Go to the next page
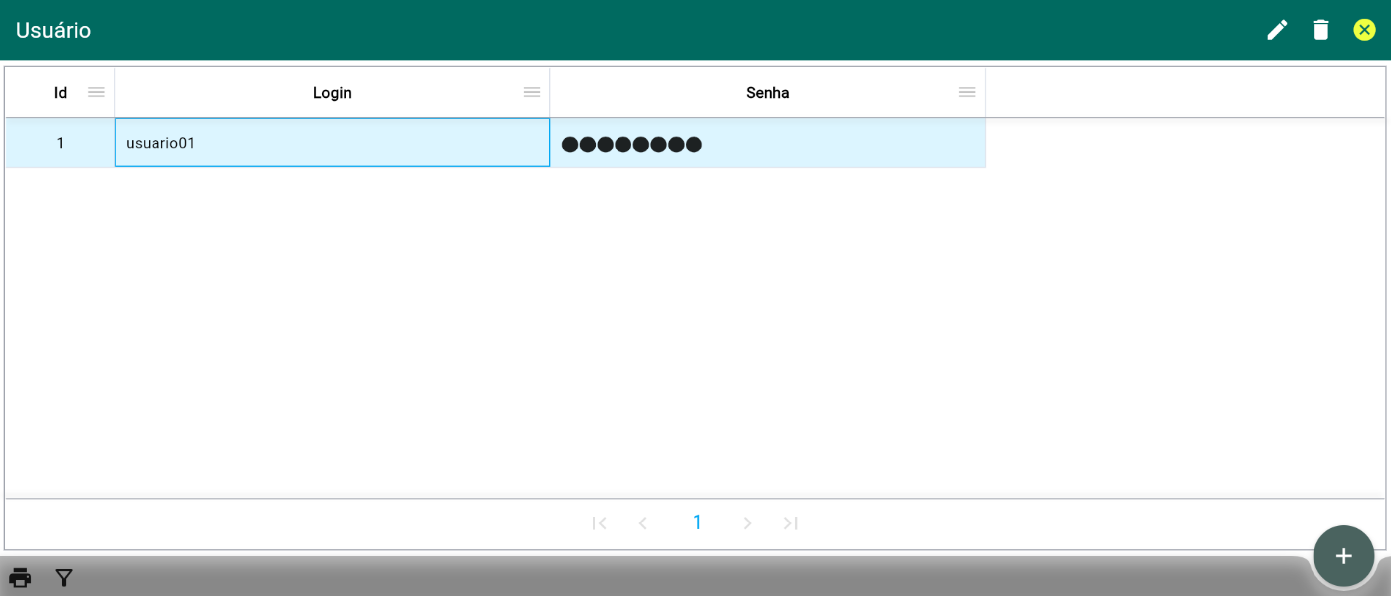 747,522
